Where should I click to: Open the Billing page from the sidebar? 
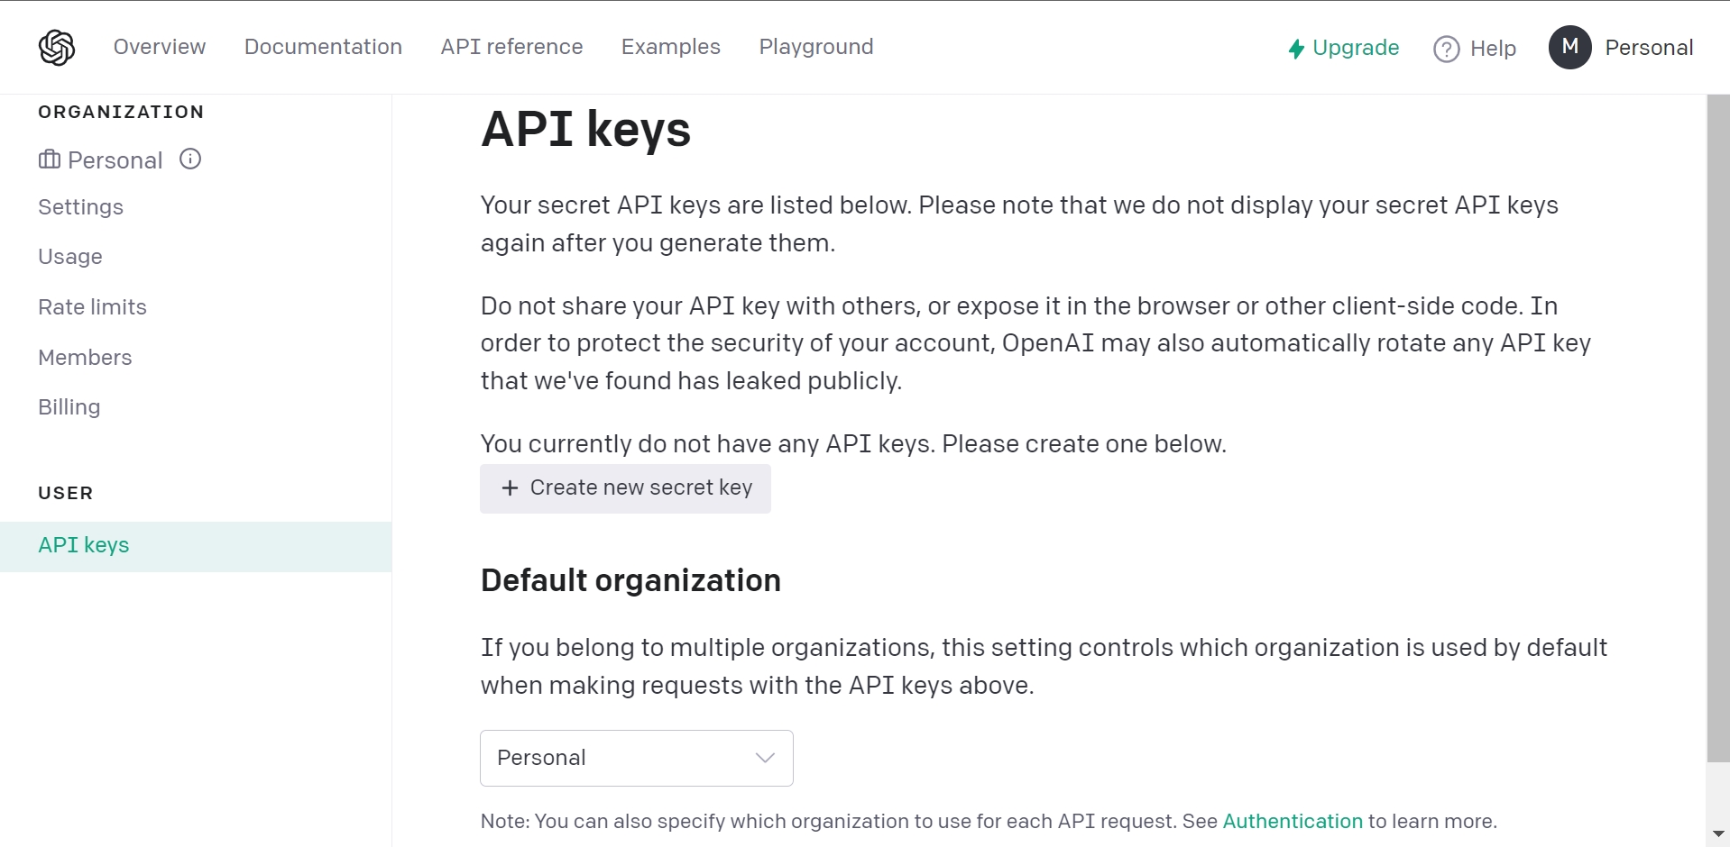click(69, 406)
